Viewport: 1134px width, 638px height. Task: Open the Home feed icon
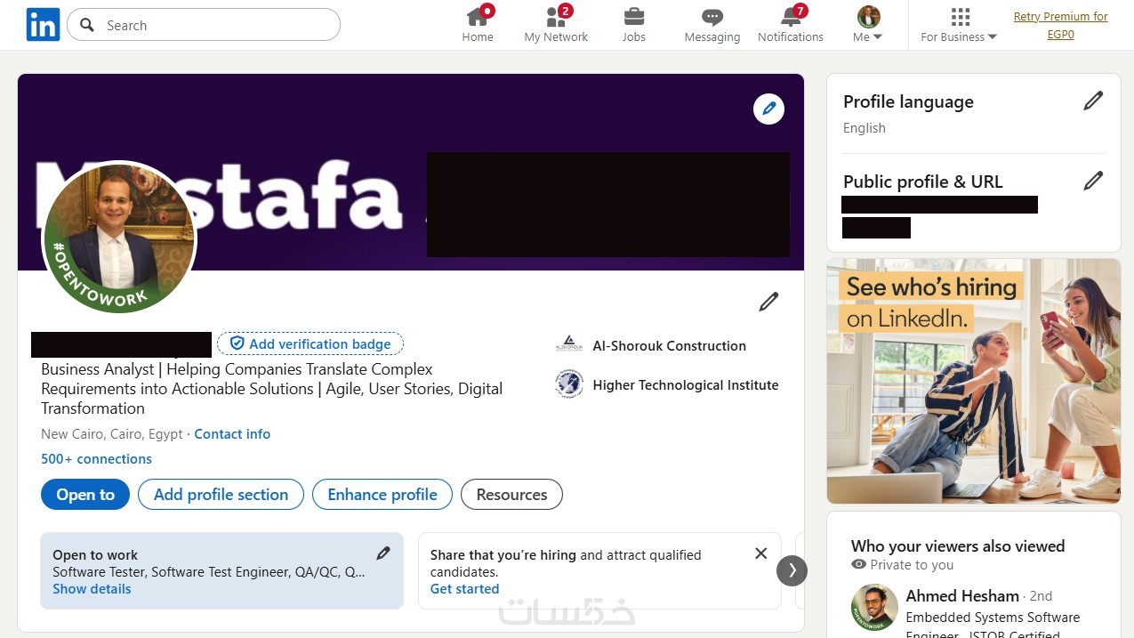(x=478, y=17)
